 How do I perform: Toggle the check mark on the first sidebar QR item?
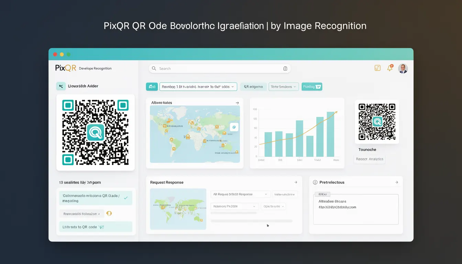tap(126, 198)
